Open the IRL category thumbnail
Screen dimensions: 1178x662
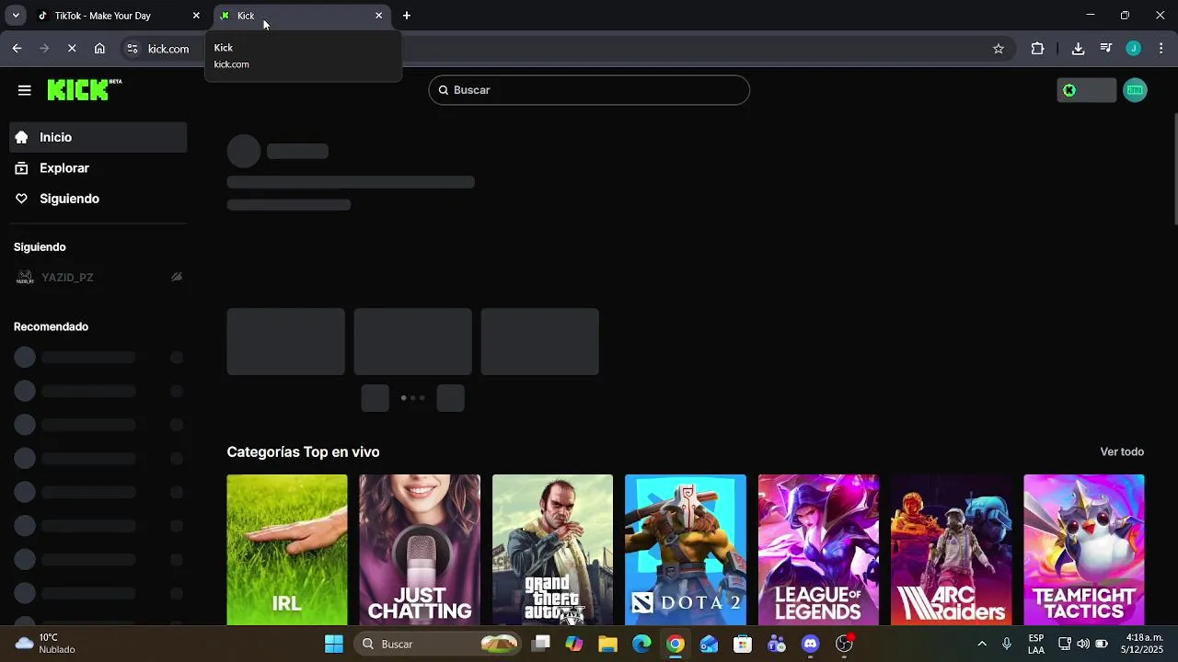tap(287, 550)
